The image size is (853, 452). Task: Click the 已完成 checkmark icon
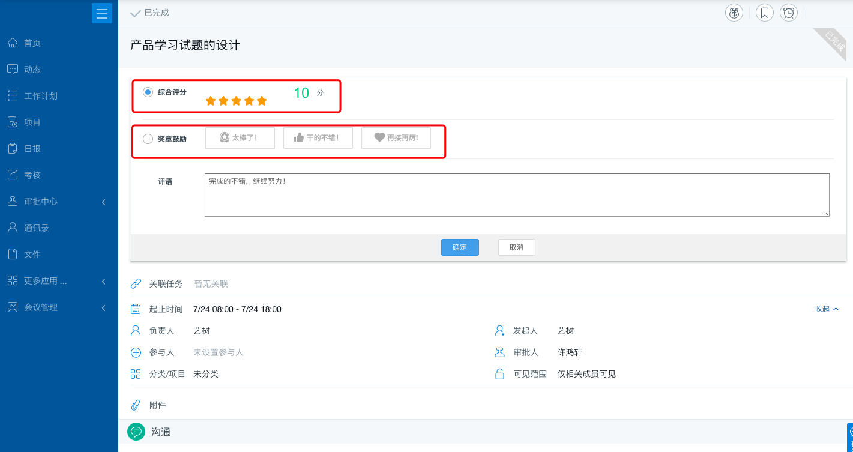point(135,13)
